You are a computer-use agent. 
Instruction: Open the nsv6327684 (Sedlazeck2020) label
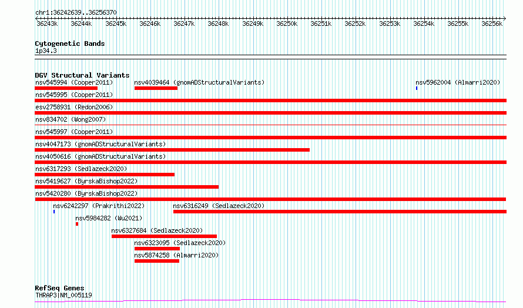point(157,230)
